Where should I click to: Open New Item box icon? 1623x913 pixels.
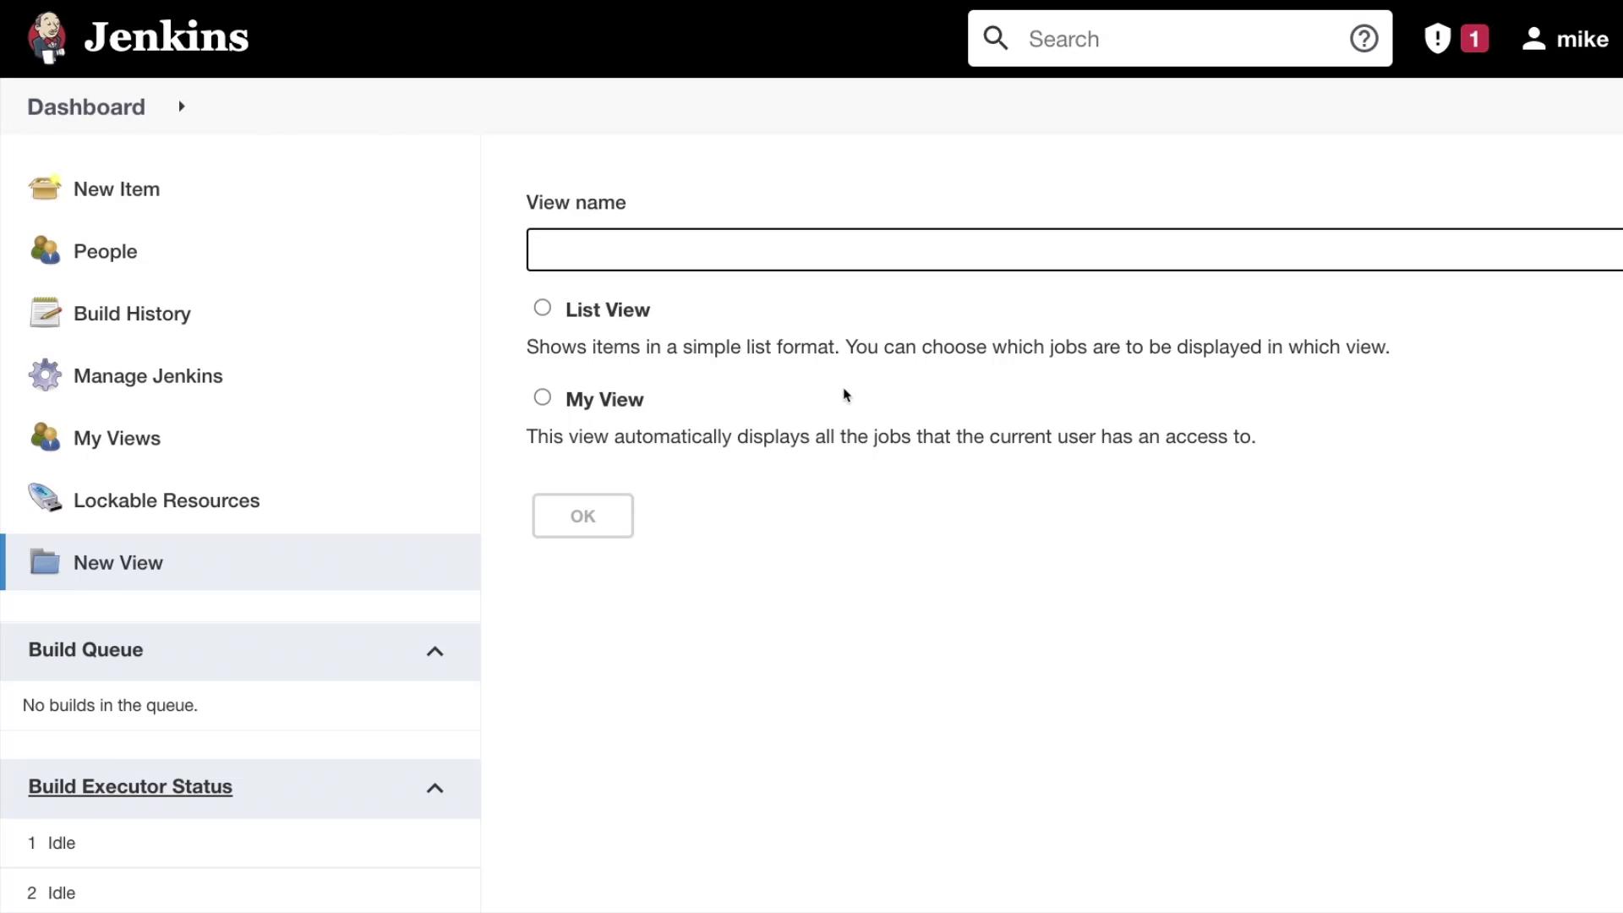(45, 188)
